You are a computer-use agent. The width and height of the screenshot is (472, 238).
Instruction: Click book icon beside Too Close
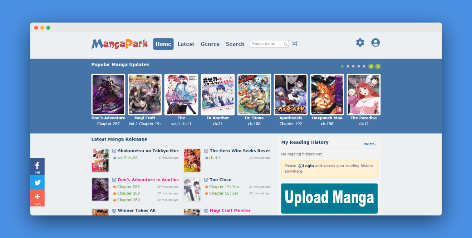[x=206, y=180]
